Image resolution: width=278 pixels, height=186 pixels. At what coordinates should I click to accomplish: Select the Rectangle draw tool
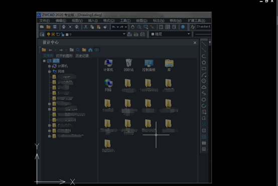[x=204, y=68]
